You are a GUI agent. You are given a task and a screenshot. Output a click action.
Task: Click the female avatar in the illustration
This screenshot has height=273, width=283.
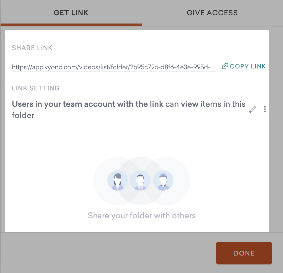[x=117, y=181]
